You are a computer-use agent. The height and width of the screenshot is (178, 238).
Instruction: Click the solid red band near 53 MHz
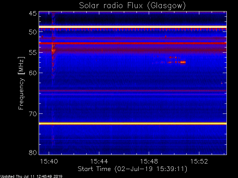(133, 43)
